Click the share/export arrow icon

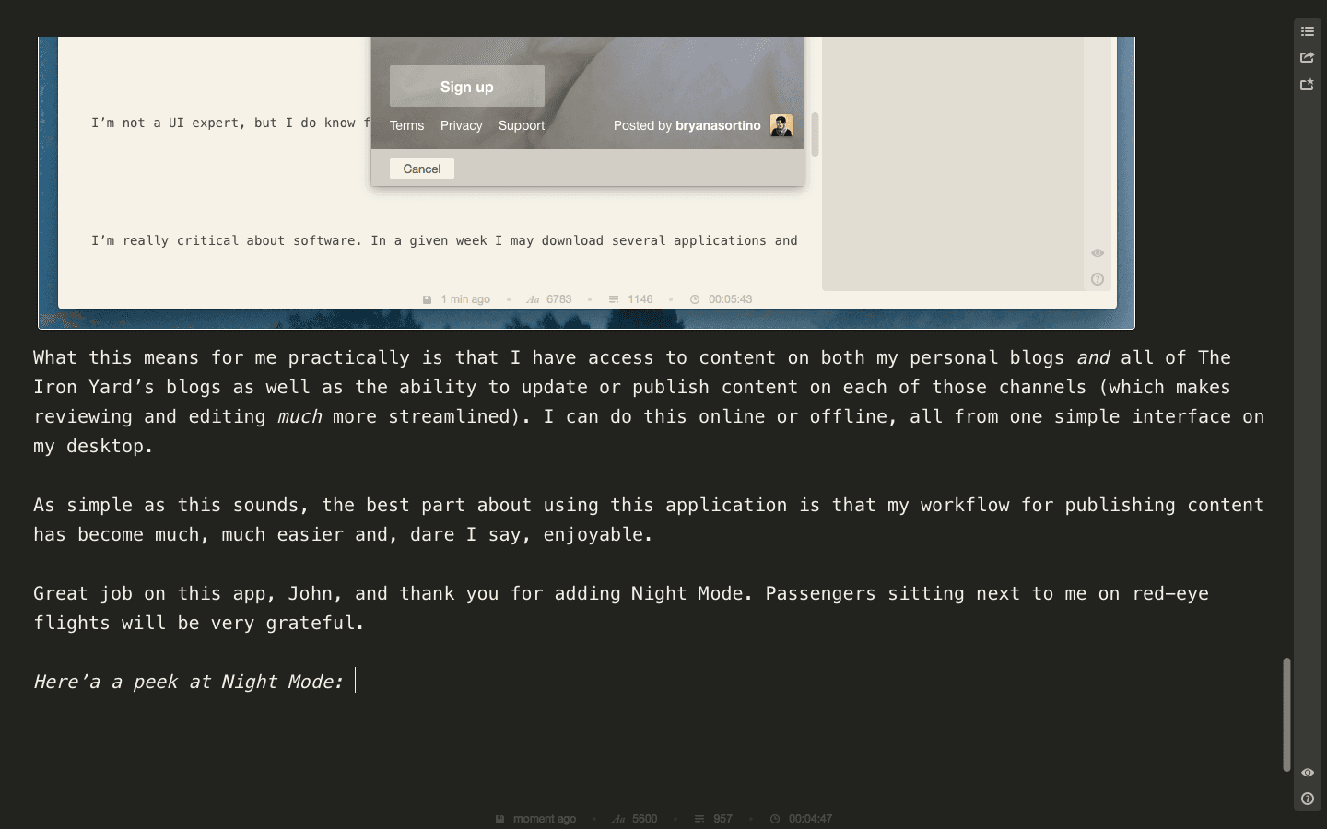coord(1307,58)
